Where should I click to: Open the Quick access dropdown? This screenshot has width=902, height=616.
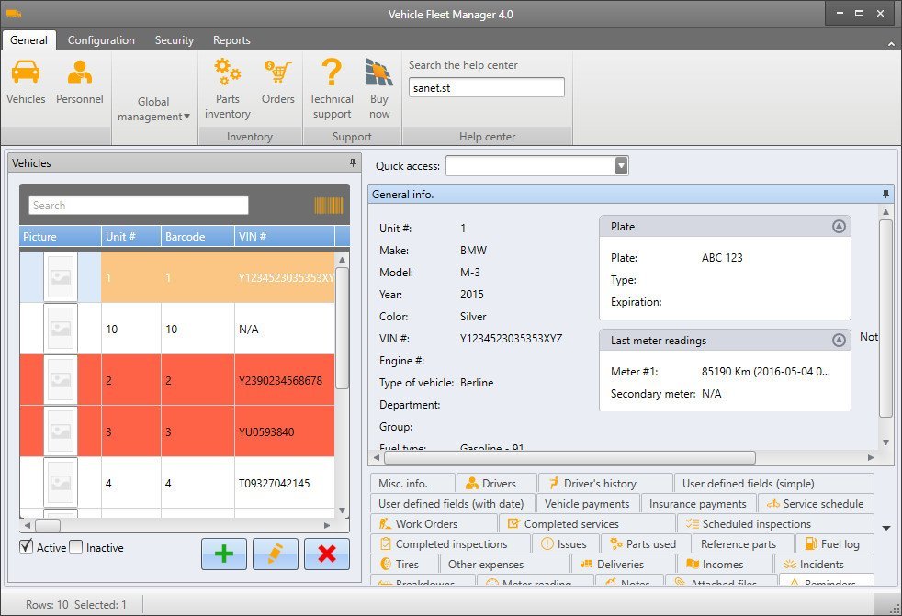tap(621, 165)
